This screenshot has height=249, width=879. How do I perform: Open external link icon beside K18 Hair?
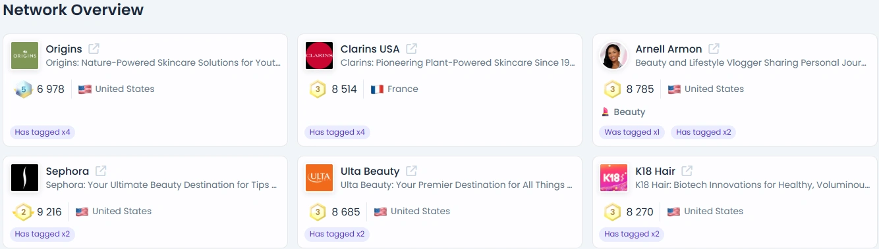tap(687, 171)
